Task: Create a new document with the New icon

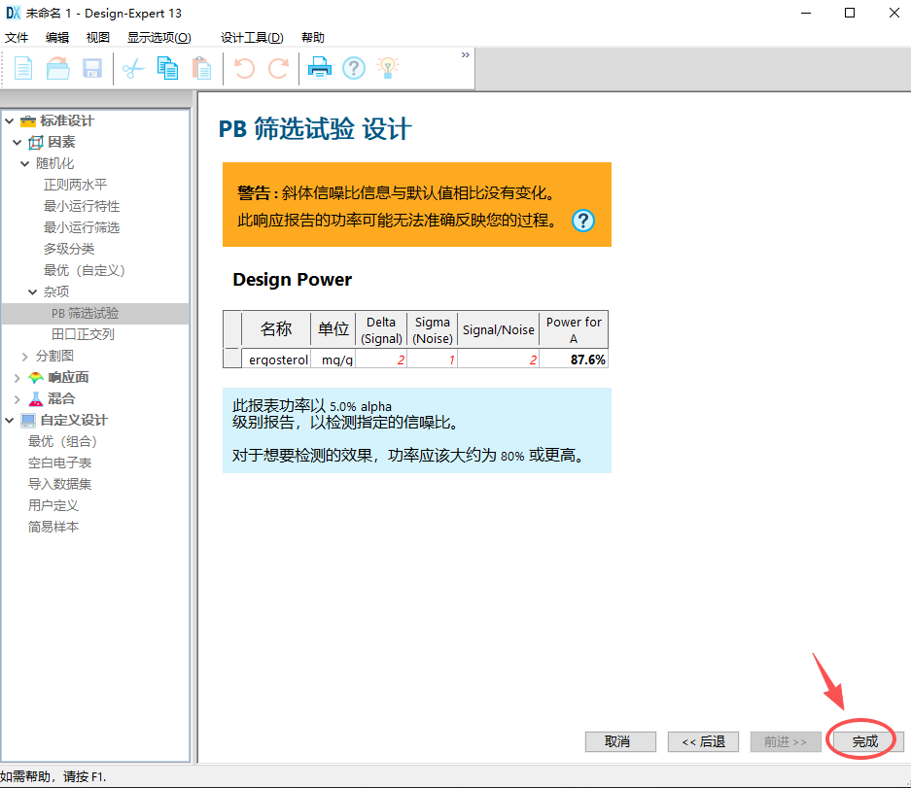Action: click(21, 68)
